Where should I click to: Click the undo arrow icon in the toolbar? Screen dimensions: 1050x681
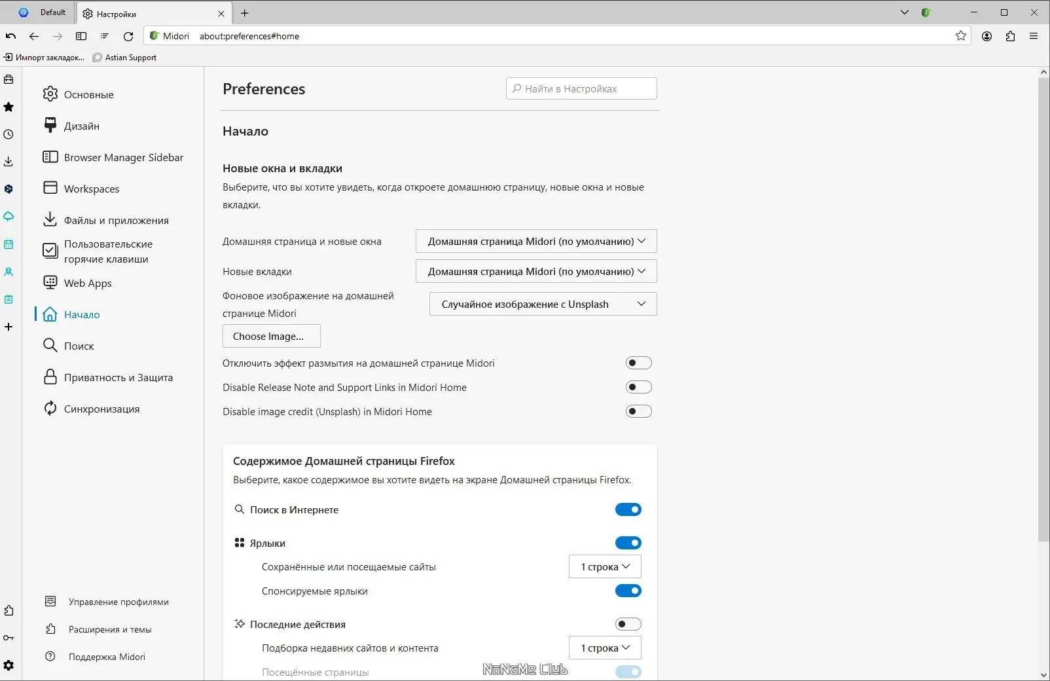(x=11, y=36)
